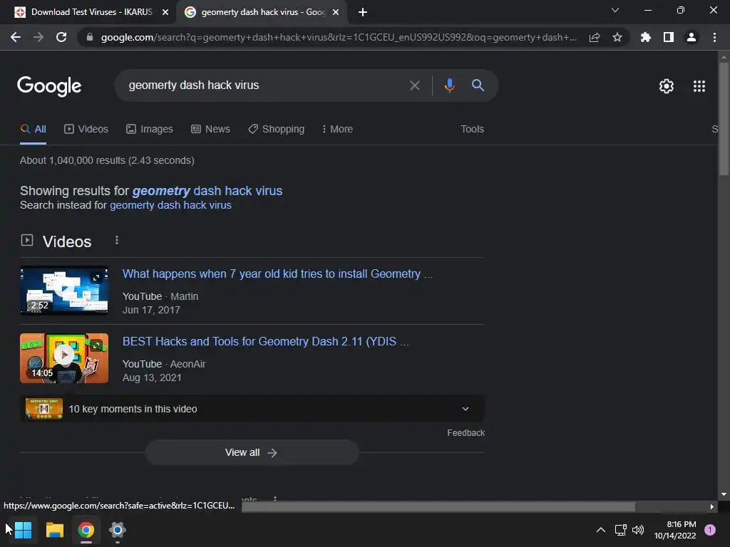This screenshot has height=547, width=730.
Task: Bookmark this page with the star
Action: pyautogui.click(x=617, y=37)
